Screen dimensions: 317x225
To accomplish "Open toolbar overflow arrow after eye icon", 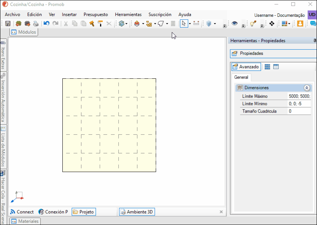I will click(x=243, y=26).
